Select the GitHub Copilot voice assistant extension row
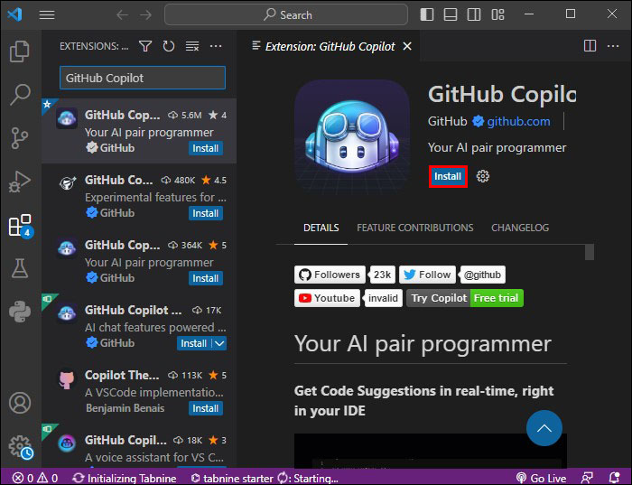This screenshot has height=485, width=632. [x=139, y=446]
